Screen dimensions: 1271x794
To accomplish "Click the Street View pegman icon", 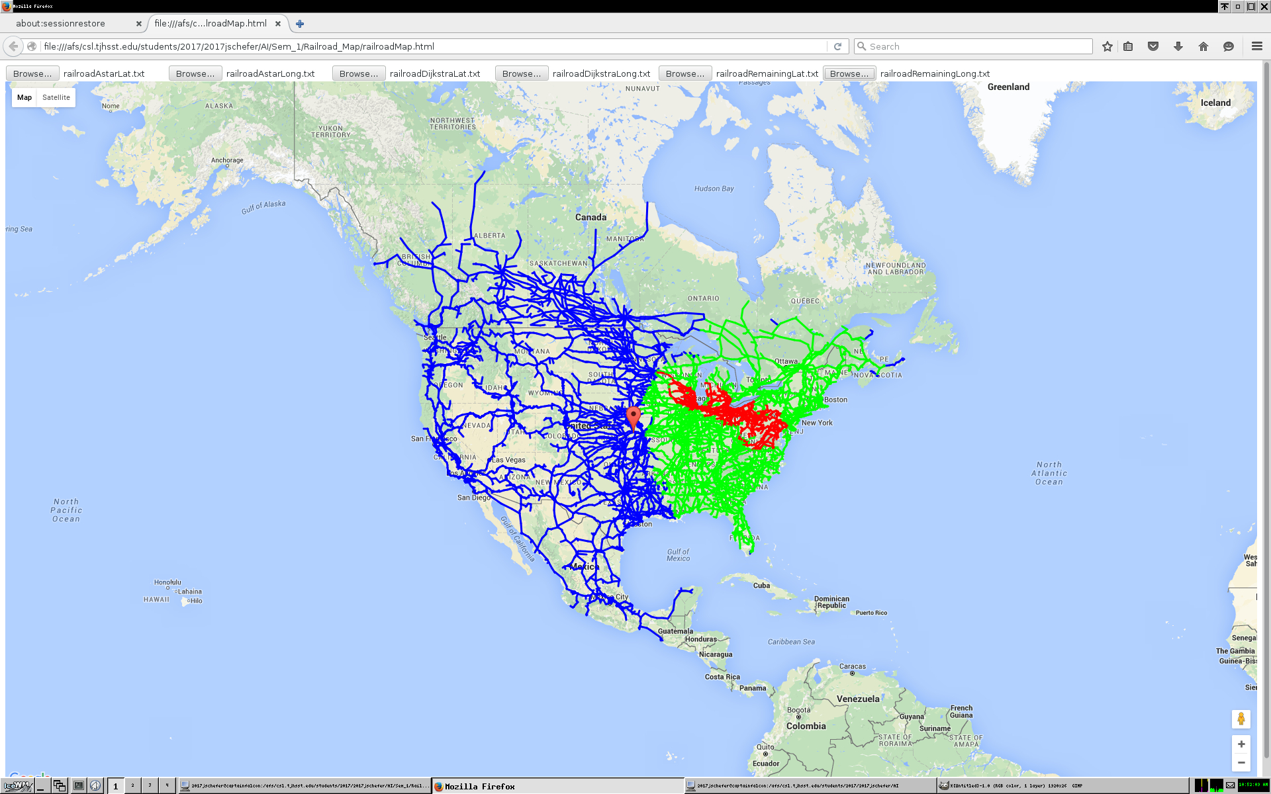I will 1241,719.
